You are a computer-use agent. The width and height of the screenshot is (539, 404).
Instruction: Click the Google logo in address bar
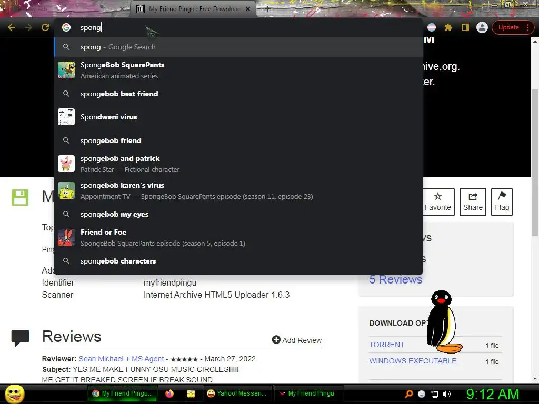66,27
